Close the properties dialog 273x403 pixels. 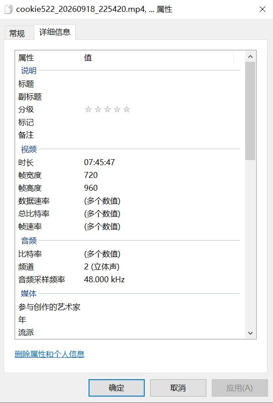pyautogui.click(x=262, y=10)
